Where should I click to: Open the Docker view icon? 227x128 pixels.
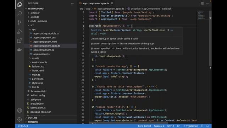point(20,50)
